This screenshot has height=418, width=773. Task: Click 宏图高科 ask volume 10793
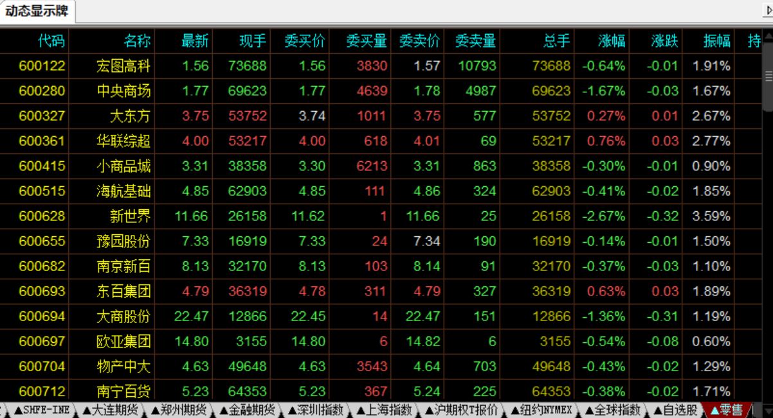tap(477, 66)
